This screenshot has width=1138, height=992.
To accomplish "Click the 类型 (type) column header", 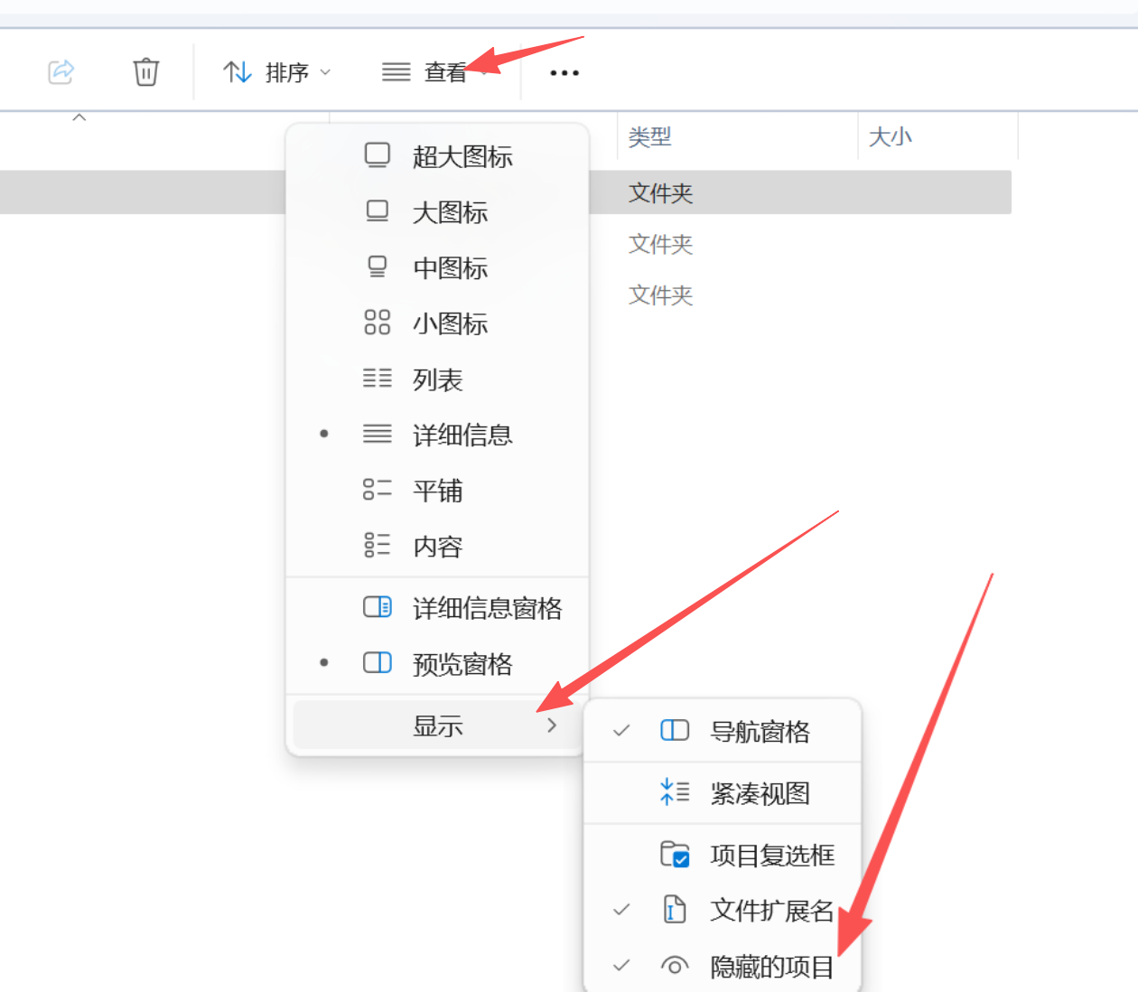I will tap(649, 136).
